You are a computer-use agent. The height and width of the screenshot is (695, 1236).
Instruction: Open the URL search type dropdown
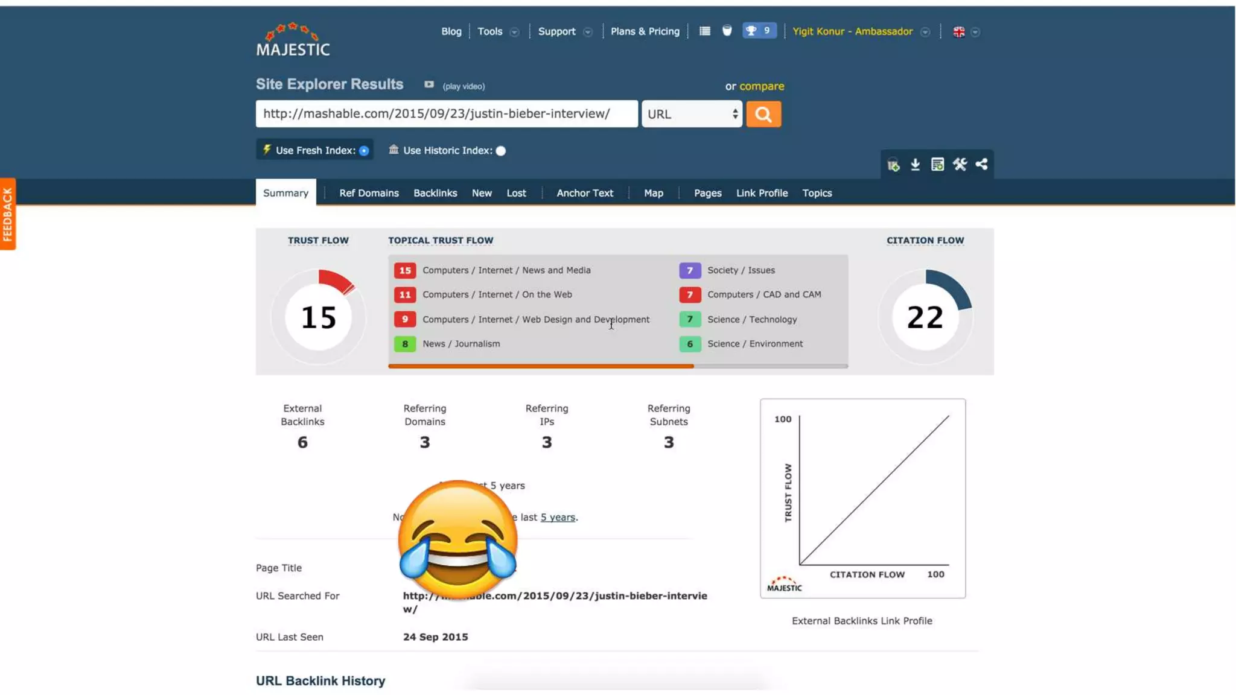(692, 114)
